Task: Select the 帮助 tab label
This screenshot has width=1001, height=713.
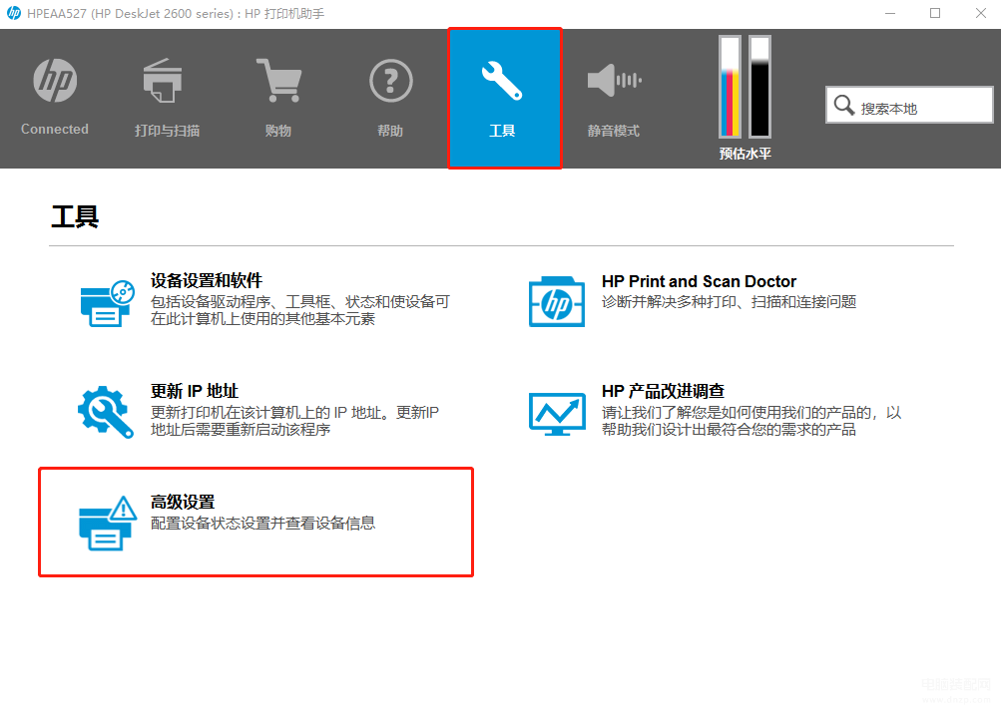Action: 390,131
